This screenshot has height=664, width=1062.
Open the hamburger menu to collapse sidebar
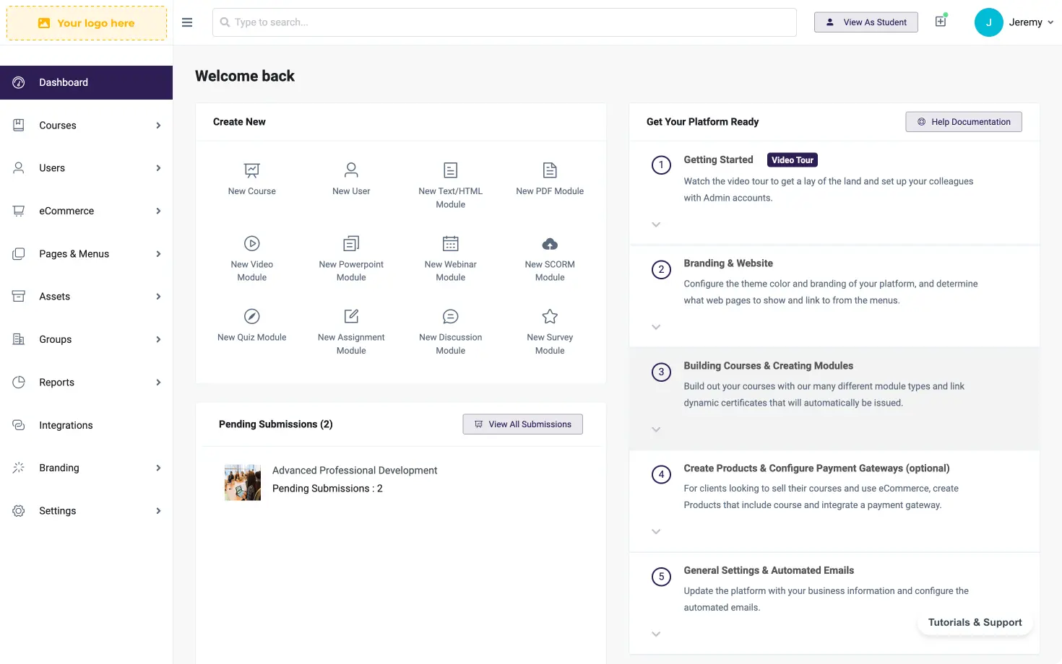coord(187,22)
